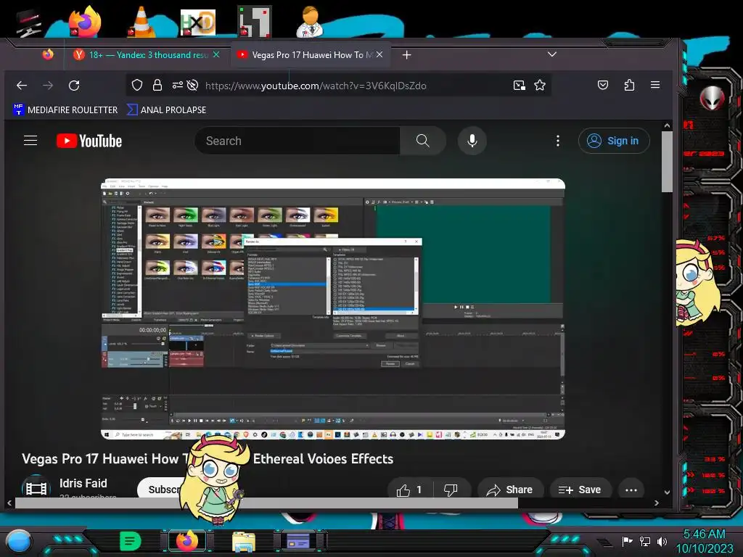Click the site security padlock icon
This screenshot has width=743, height=557.
click(157, 86)
